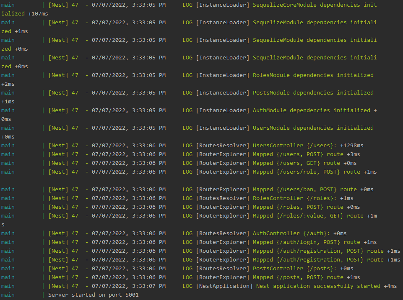The height and width of the screenshot is (300, 403).
Task: Click the wrapped 'ialized +107ms' line
Action: click(25, 13)
